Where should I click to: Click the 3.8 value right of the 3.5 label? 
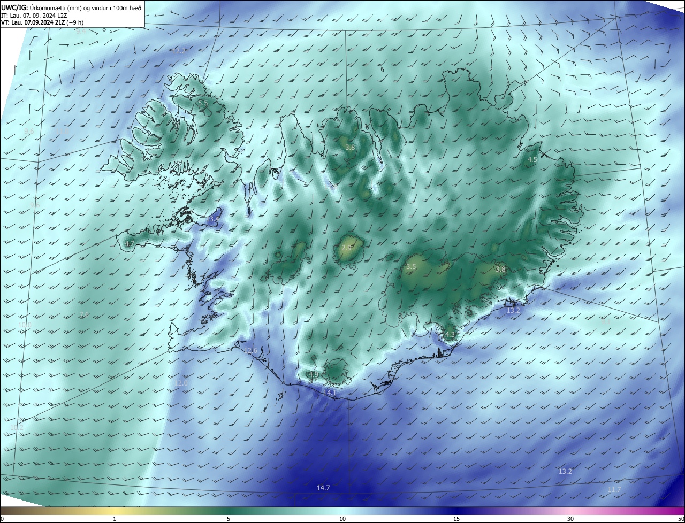(500, 270)
